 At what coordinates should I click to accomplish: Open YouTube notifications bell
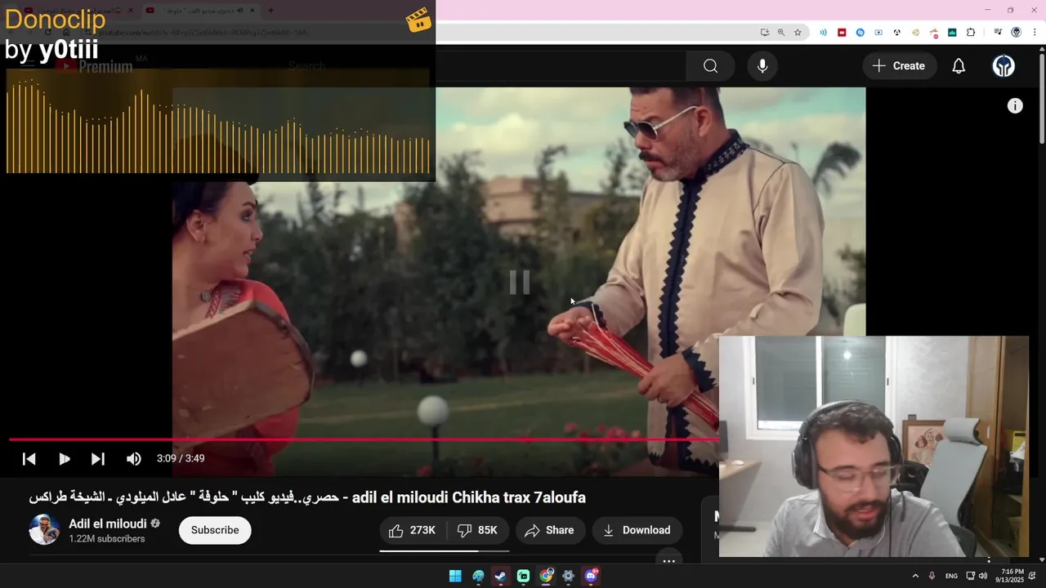[x=959, y=66]
